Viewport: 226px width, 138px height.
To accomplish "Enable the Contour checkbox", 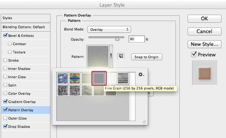I will click(10, 44).
